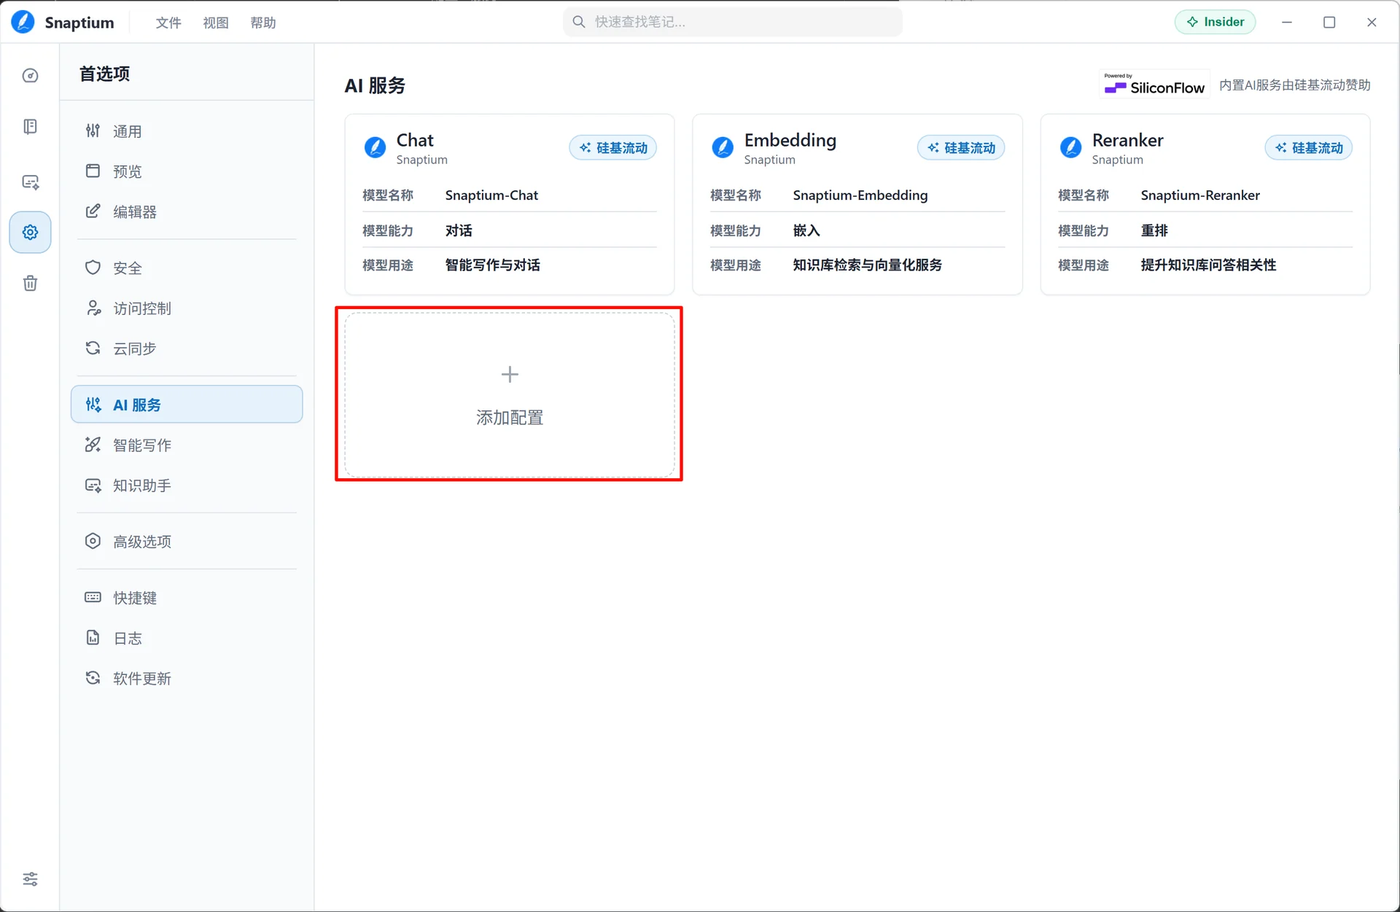Open the 帮助 menu
1400x912 pixels.
(x=263, y=23)
